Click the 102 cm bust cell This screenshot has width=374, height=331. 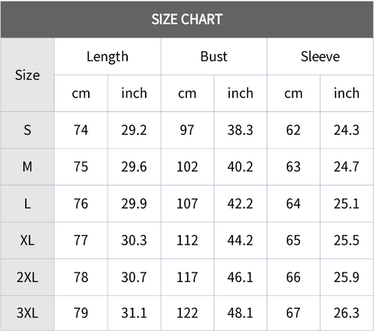click(x=187, y=167)
